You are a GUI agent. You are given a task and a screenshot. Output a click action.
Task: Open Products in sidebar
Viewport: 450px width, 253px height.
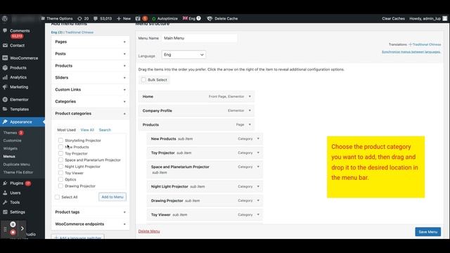18,67
